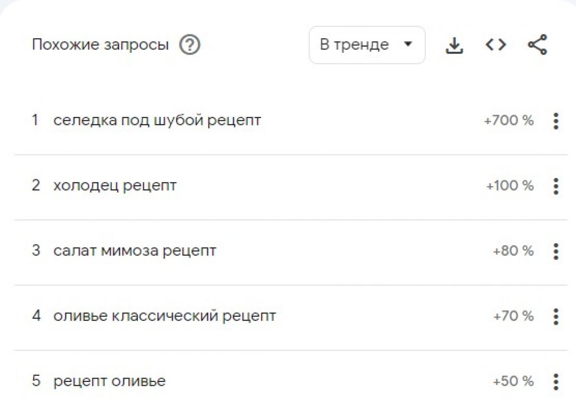Click the dropdown arrow next to В тренде
576x414 pixels.
[x=408, y=45]
